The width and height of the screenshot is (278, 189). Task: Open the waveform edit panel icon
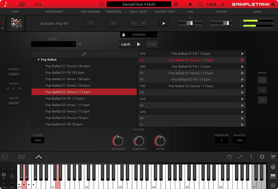coord(4,157)
